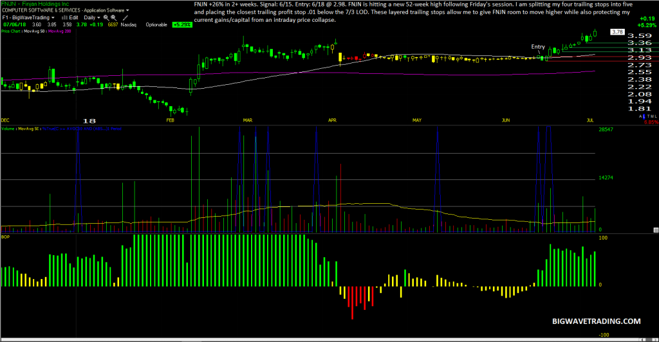Click the 1.81 price axis label
Image resolution: width=659 pixels, height=342 pixels.
pyautogui.click(x=639, y=109)
